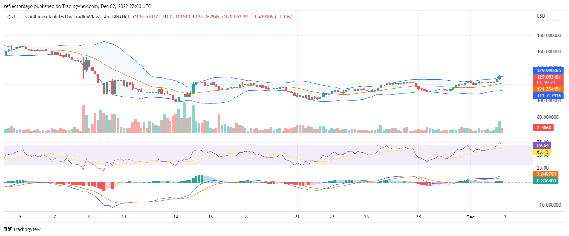Click the MACD value label 2.049793
The image size is (569, 236).
[546, 174]
